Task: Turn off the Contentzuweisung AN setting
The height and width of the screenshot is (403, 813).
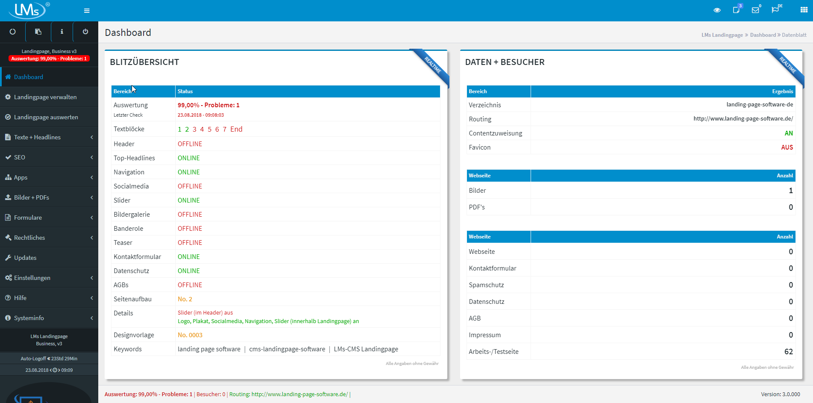Action: pyautogui.click(x=788, y=133)
